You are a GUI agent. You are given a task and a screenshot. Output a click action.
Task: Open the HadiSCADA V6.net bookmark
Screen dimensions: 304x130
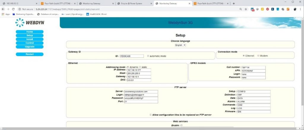[x=96, y=14]
